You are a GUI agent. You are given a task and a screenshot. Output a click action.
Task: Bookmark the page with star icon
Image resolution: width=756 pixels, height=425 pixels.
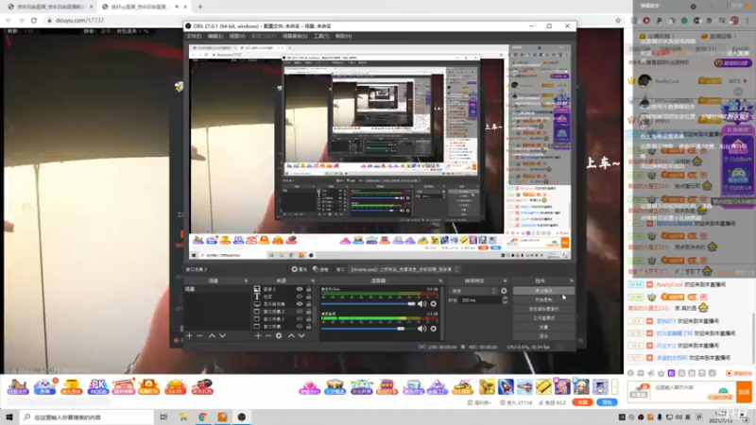(618, 20)
